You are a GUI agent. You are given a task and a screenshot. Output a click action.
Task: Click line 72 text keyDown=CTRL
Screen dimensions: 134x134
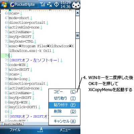[x=21, y=42]
